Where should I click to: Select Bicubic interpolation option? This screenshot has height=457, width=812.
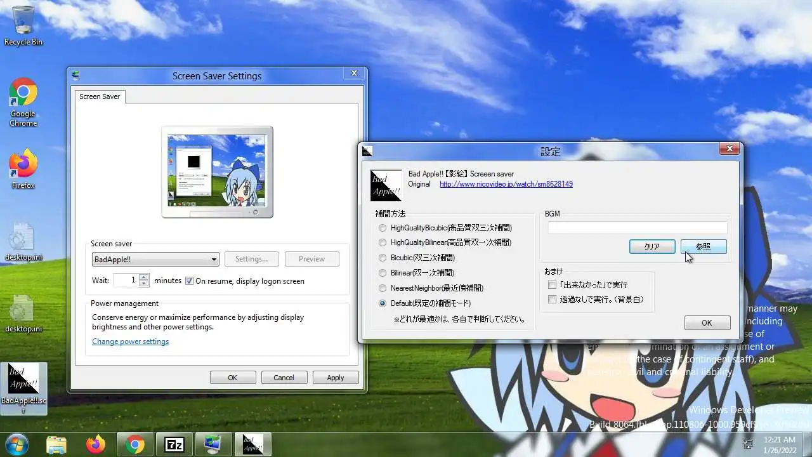coord(417,258)
